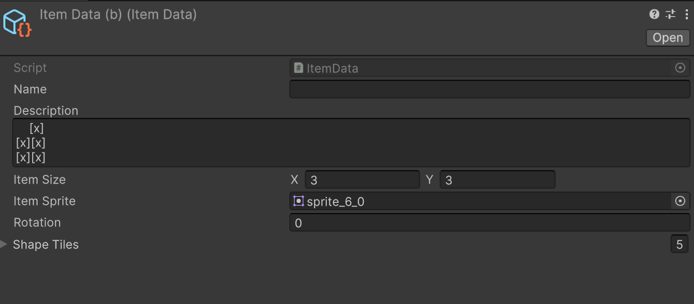Click the Shape Tiles array size field
Screen dimensions: 694x304
point(679,244)
